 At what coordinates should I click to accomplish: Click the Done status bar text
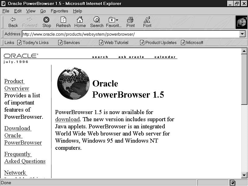tap(6, 183)
